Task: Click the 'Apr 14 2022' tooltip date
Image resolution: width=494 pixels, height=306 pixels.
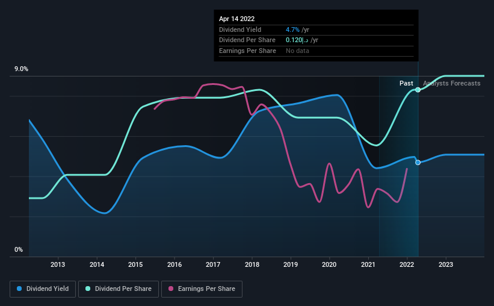Action: [x=236, y=19]
